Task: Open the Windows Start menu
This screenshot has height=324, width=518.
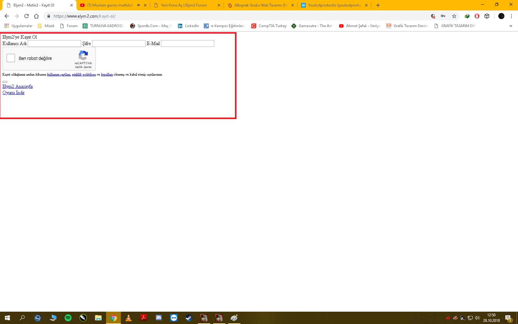Action: [x=7, y=318]
